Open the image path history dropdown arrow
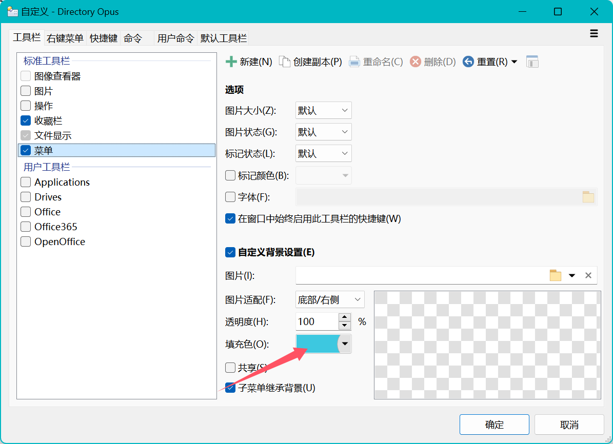613x444 pixels. (572, 275)
